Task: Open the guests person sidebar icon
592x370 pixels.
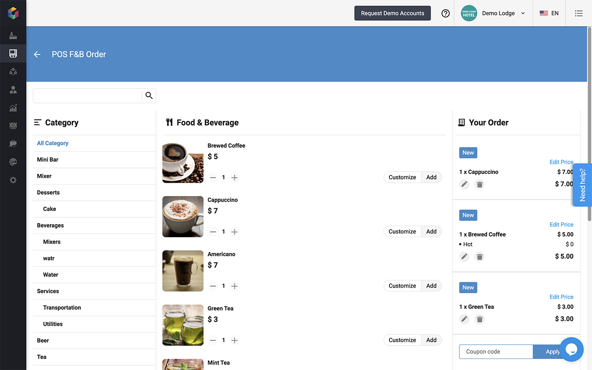Action: [x=13, y=90]
